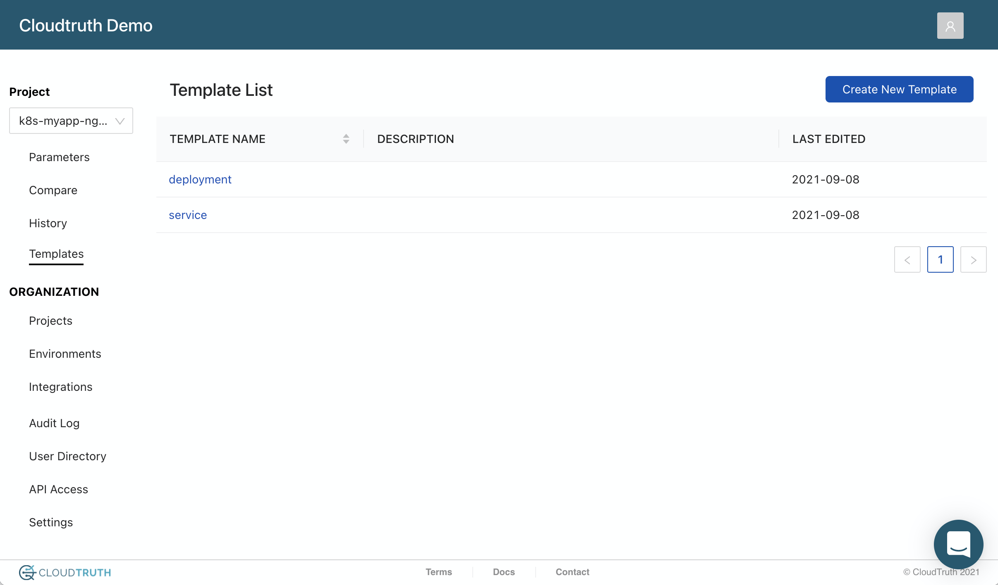
Task: Click Create New Template button
Action: 899,89
